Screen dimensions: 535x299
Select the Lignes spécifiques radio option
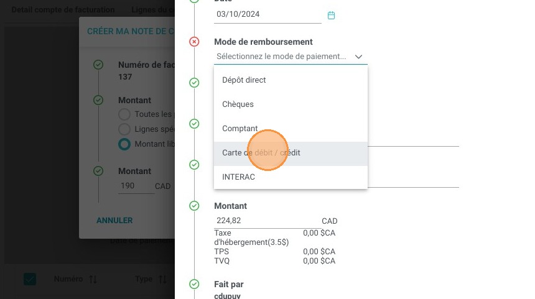pos(124,129)
